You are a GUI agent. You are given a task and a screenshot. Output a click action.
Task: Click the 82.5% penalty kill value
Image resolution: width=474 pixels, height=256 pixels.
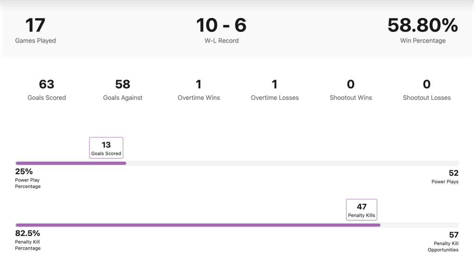(x=28, y=233)
